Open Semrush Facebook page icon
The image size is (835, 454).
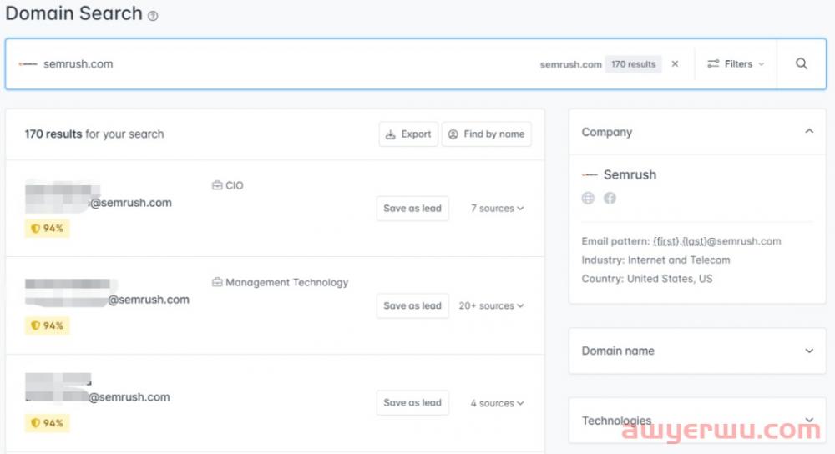(x=610, y=199)
